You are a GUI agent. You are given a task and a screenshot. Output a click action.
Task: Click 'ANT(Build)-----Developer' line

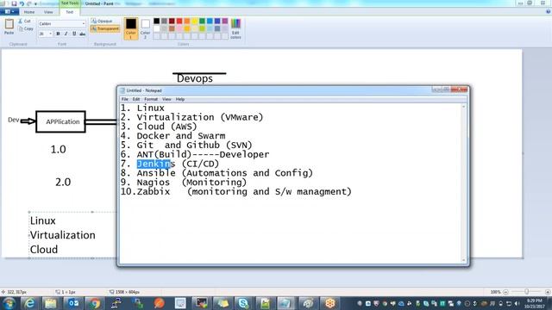pyautogui.click(x=203, y=154)
